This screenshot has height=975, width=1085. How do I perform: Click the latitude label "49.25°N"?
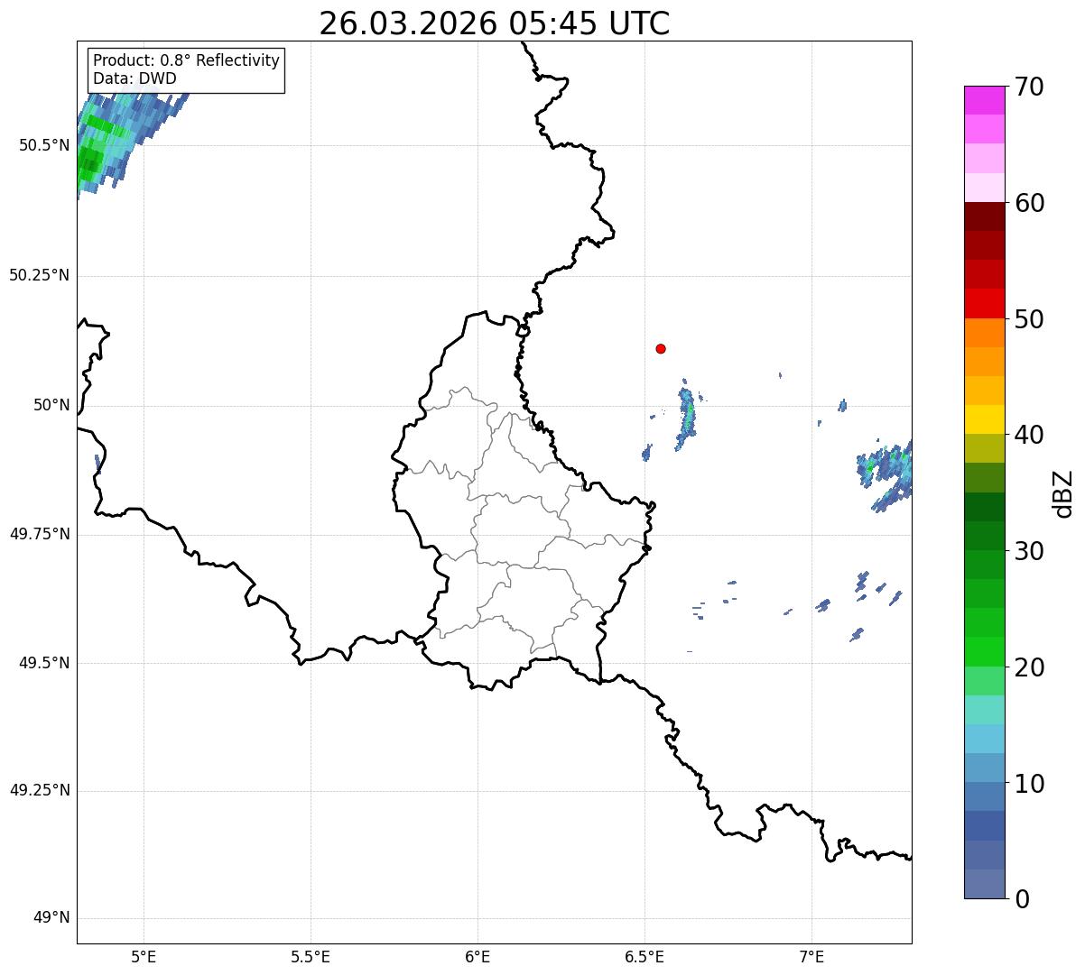tap(40, 791)
